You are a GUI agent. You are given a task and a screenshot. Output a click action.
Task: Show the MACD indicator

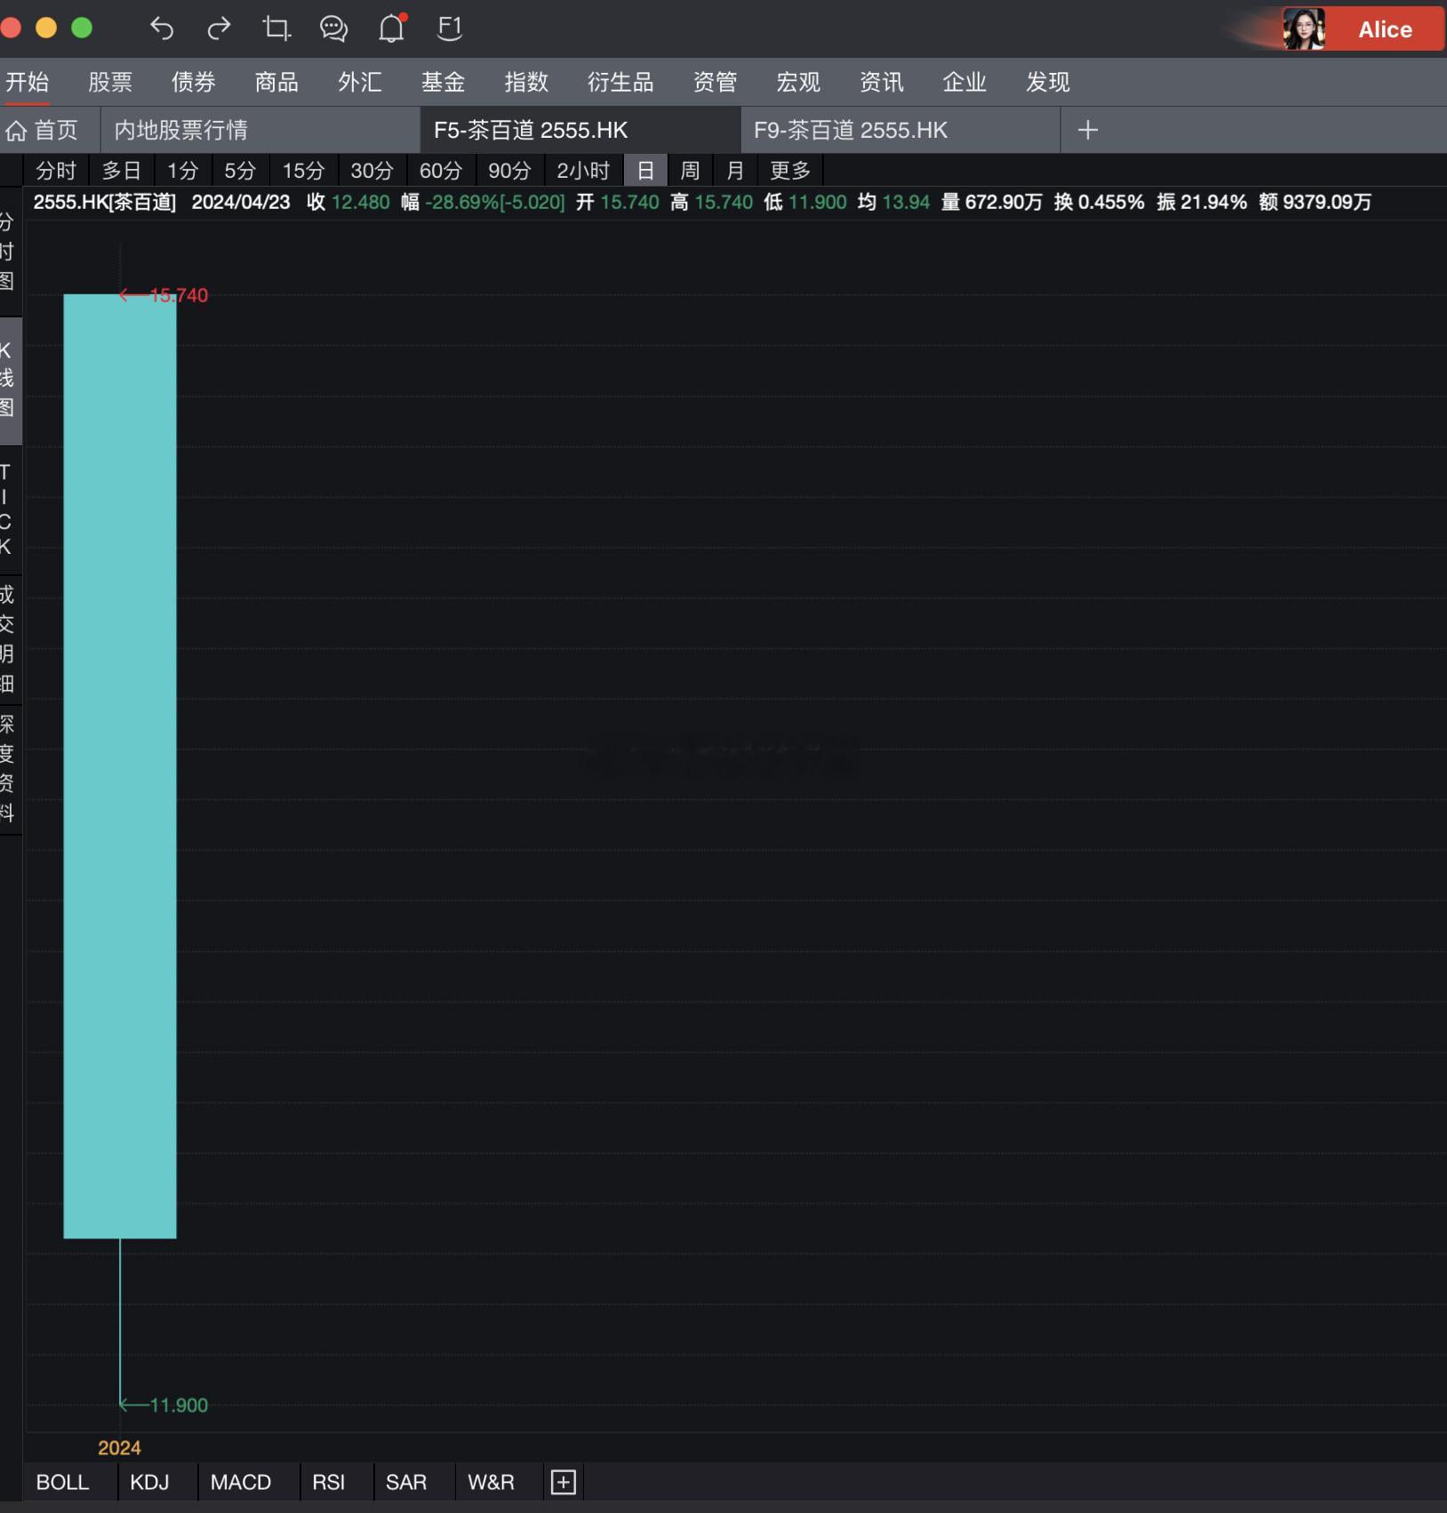241,1482
